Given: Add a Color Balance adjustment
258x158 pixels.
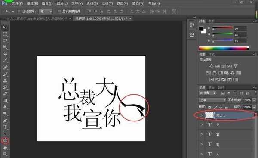Looking at the screenshot, I should point(215,73).
